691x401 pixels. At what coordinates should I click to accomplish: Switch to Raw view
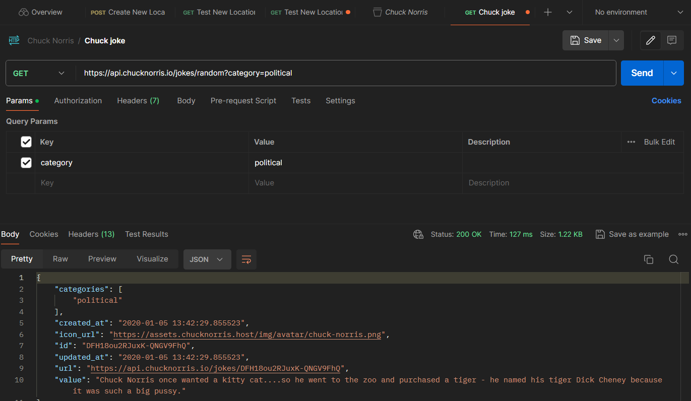60,259
